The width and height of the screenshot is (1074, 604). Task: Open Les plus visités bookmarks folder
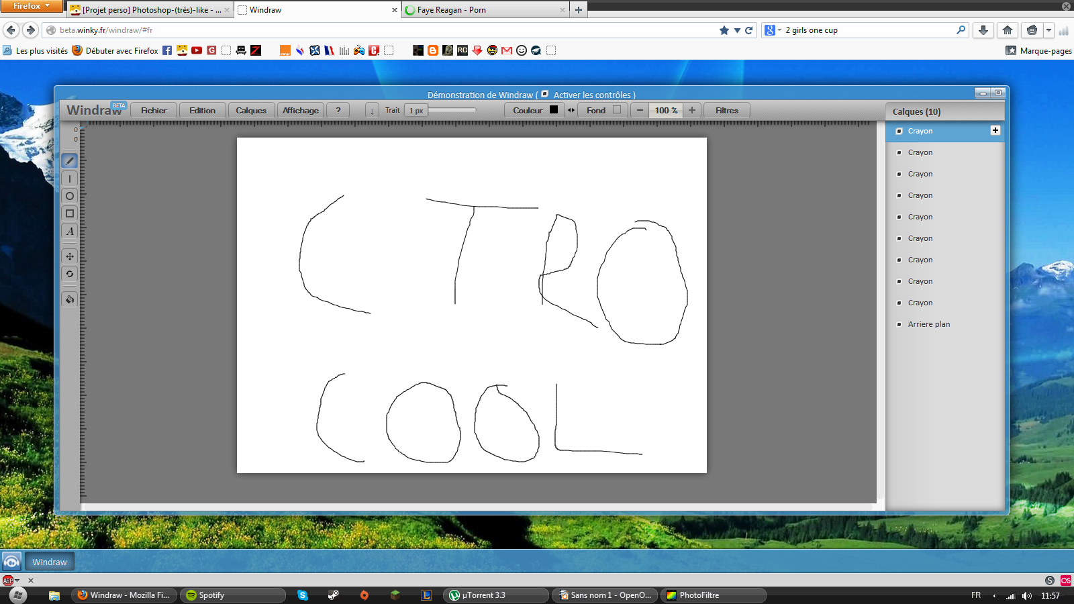35,50
